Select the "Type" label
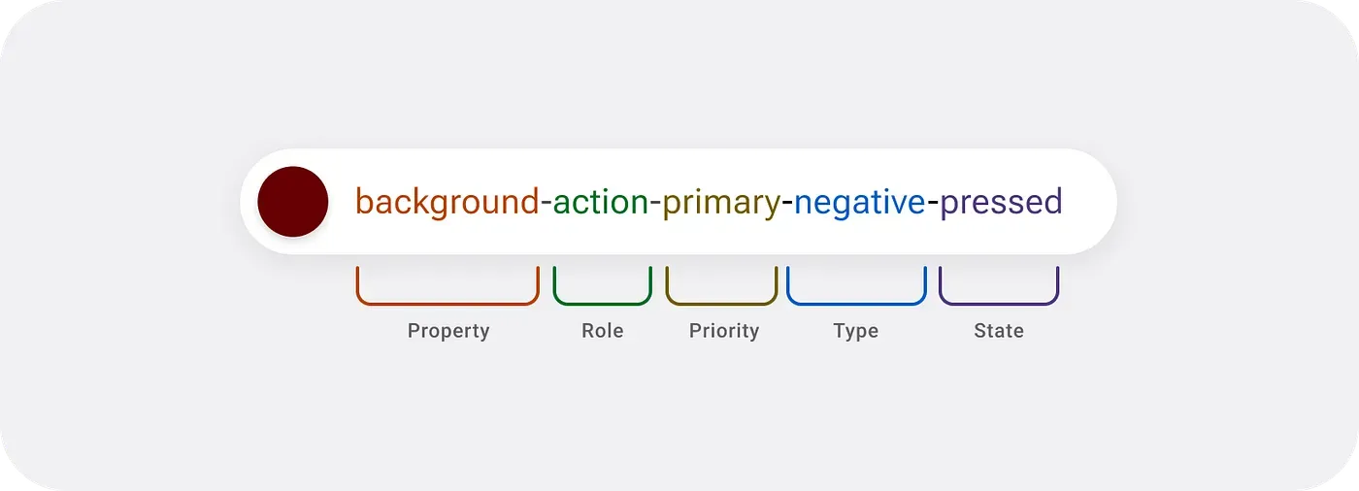1359x491 pixels. tap(856, 331)
